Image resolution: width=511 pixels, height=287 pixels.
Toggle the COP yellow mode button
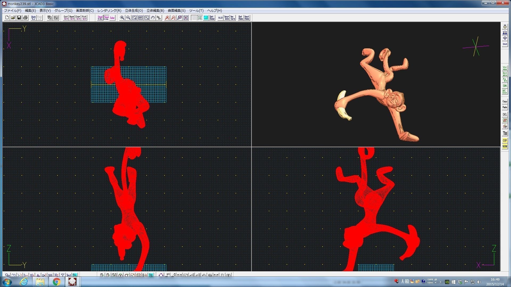pos(505,141)
